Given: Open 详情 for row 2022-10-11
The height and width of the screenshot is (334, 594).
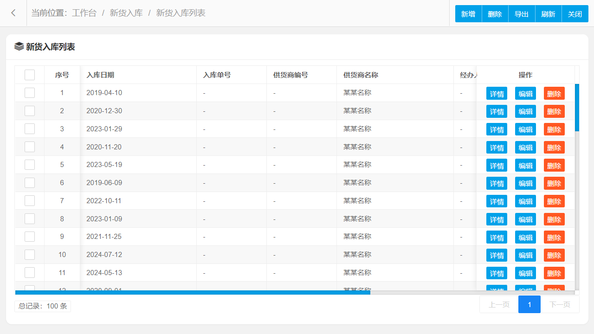Looking at the screenshot, I should pos(497,201).
